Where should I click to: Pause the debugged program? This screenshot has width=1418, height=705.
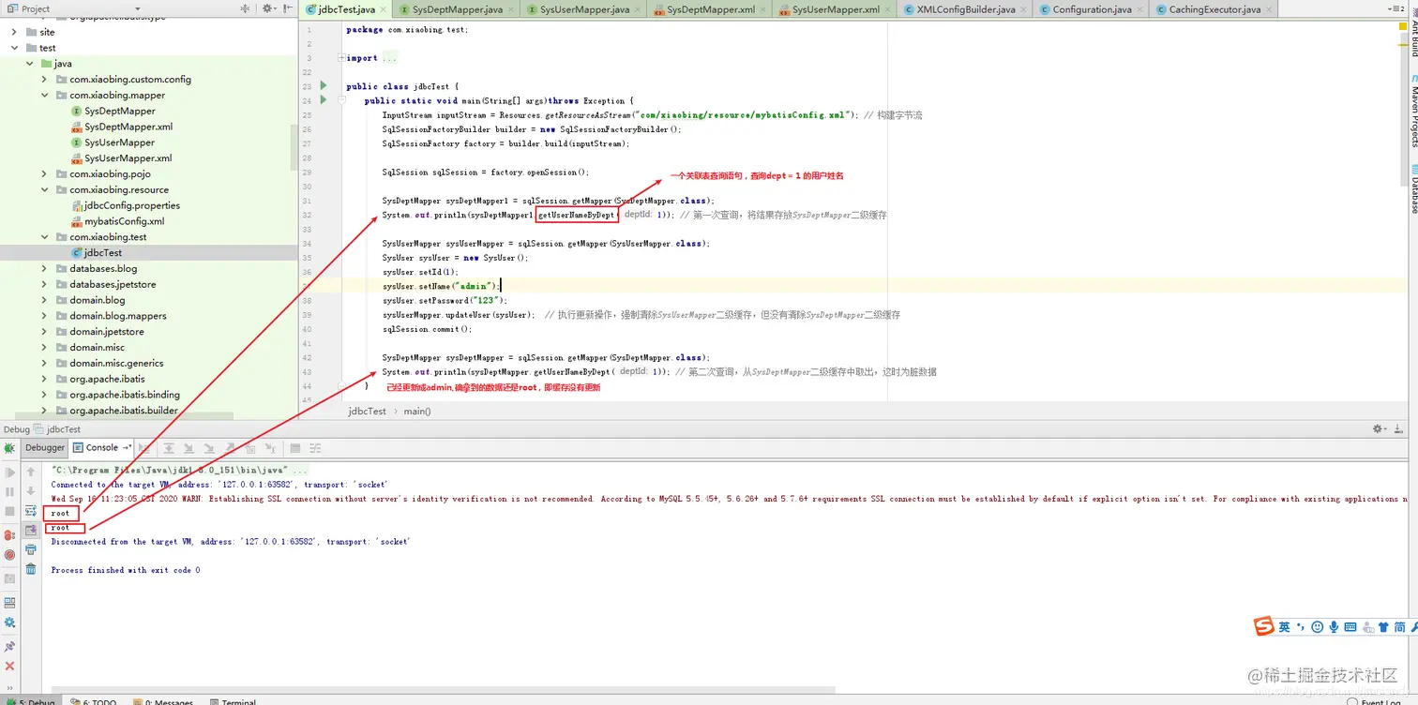pos(9,492)
